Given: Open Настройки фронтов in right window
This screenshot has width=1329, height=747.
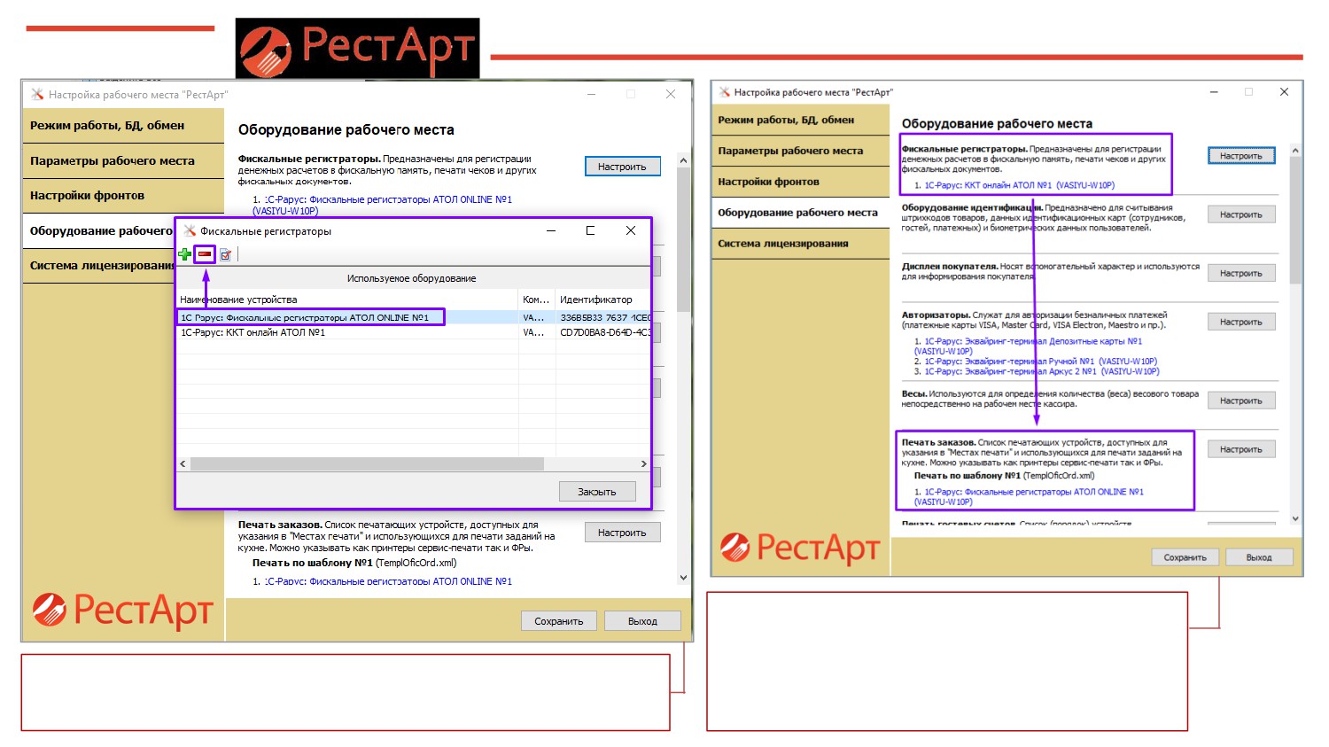Looking at the screenshot, I should pyautogui.click(x=801, y=182).
